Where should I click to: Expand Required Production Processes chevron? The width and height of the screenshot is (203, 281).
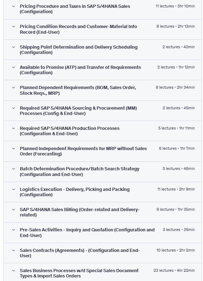[13, 128]
